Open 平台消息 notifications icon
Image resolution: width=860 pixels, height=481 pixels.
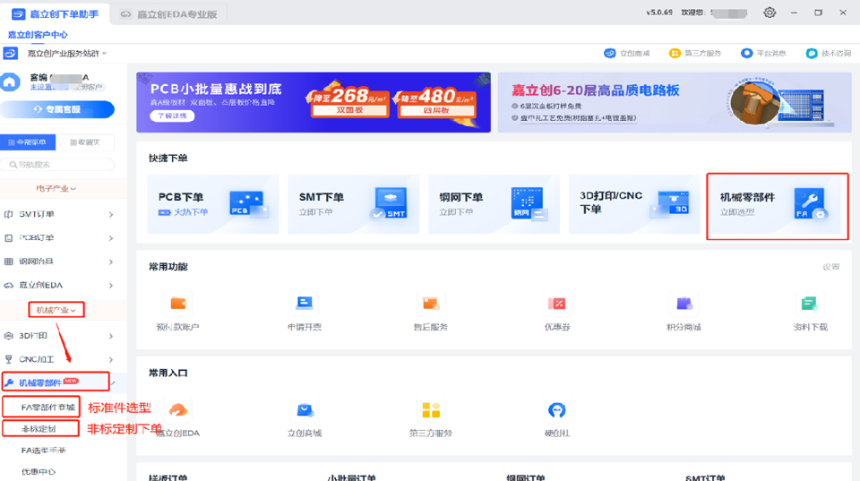746,53
